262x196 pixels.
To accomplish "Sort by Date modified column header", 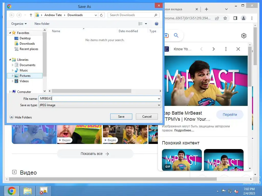I will [128, 31].
